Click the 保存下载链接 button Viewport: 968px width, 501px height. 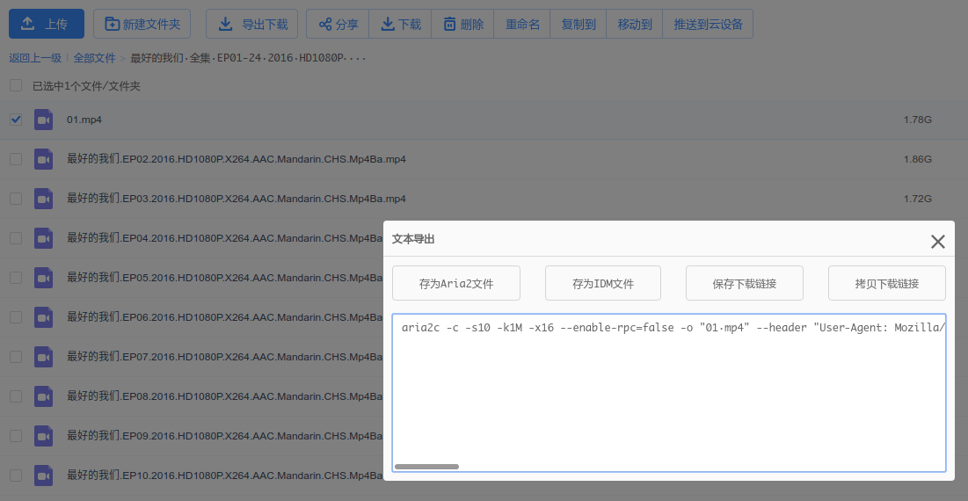(745, 283)
